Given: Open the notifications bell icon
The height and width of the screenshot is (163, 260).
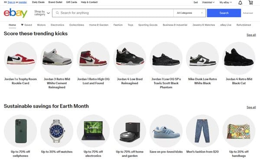Looking at the screenshot, I should (x=240, y=3).
